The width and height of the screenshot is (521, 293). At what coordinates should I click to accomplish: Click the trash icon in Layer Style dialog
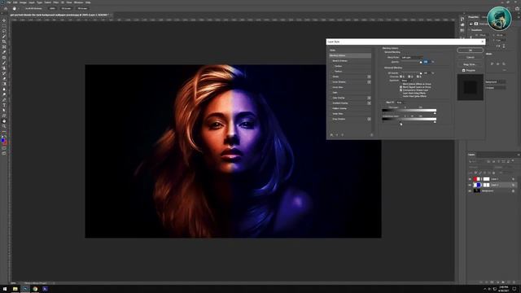pos(372,135)
